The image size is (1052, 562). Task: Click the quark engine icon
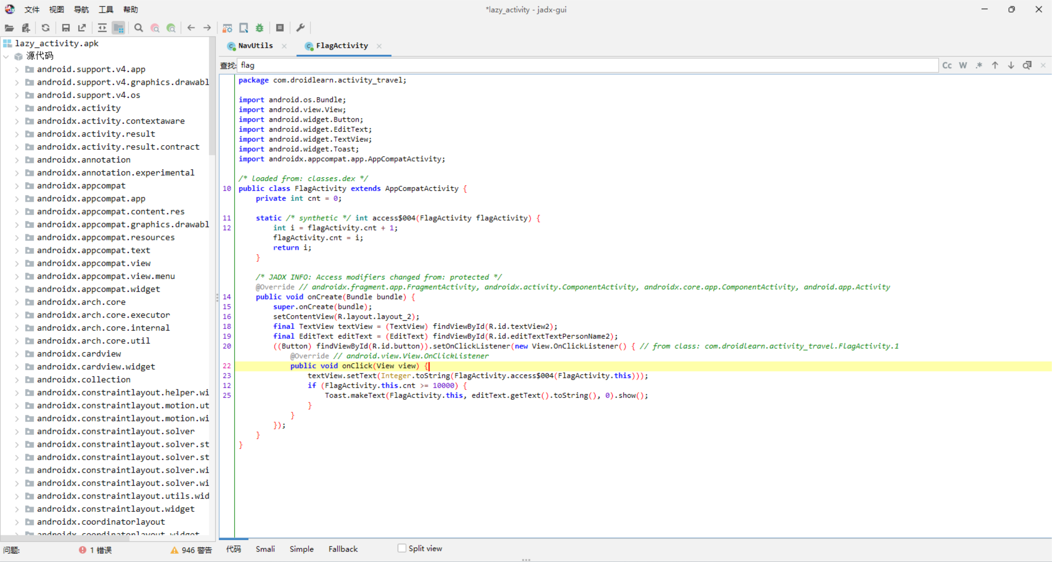tap(244, 28)
